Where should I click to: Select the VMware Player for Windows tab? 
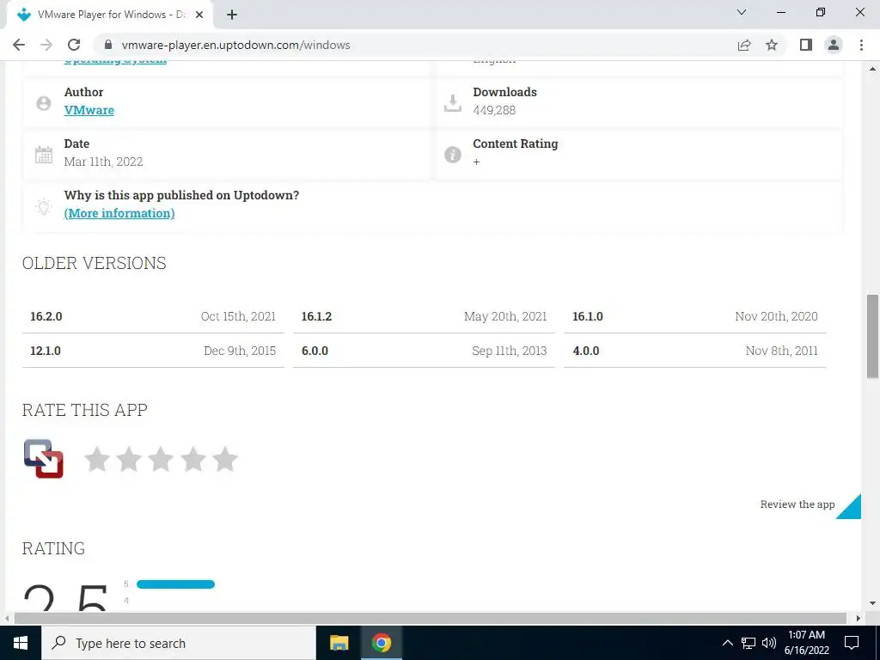[109, 15]
